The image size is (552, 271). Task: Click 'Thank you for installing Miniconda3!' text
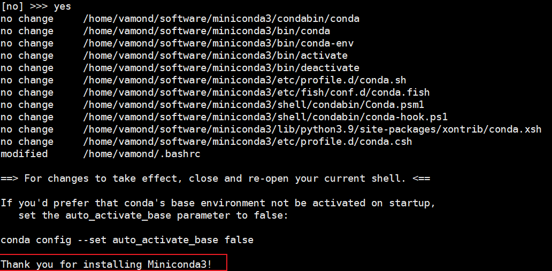coord(106,264)
